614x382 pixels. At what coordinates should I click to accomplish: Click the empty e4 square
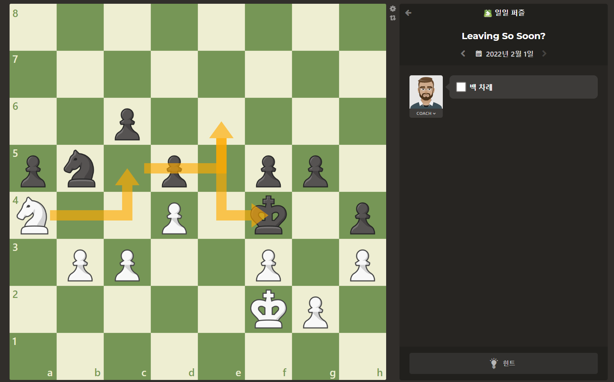(x=222, y=216)
